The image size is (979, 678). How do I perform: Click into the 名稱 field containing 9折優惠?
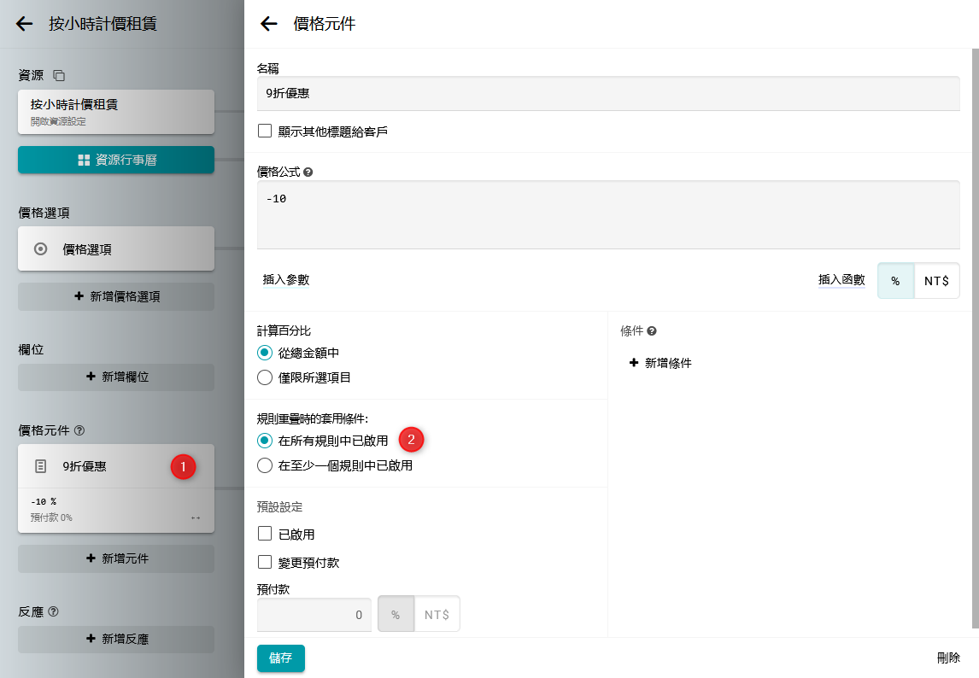click(608, 94)
